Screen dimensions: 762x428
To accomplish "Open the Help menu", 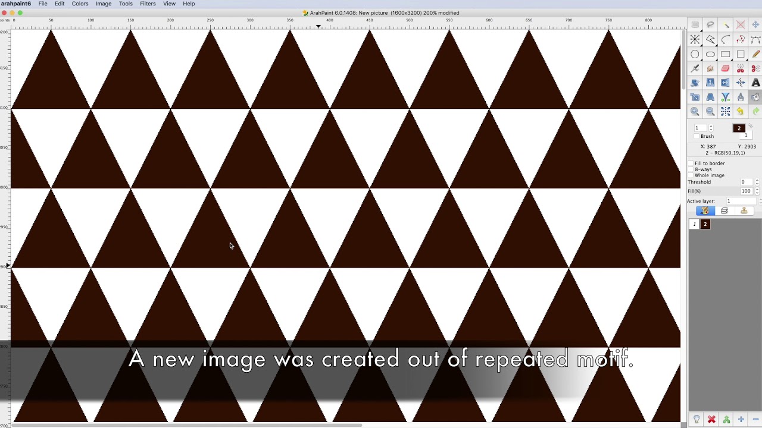I will [x=189, y=4].
